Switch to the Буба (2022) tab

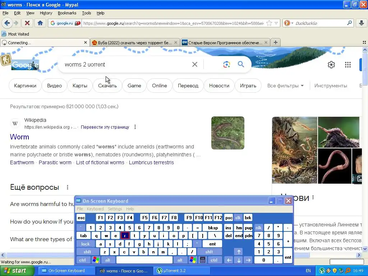point(134,42)
